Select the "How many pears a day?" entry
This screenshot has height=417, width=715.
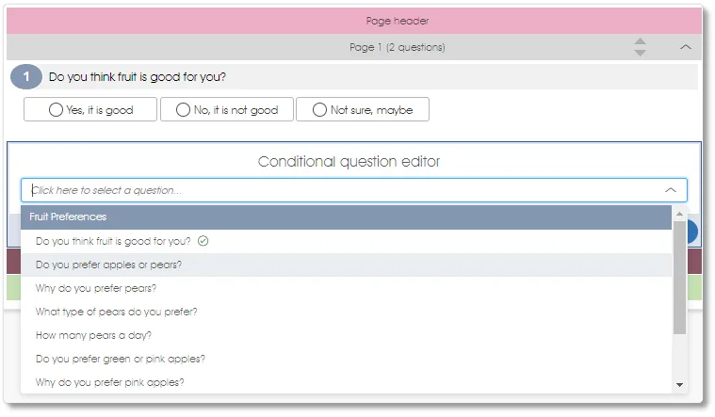[x=94, y=335]
